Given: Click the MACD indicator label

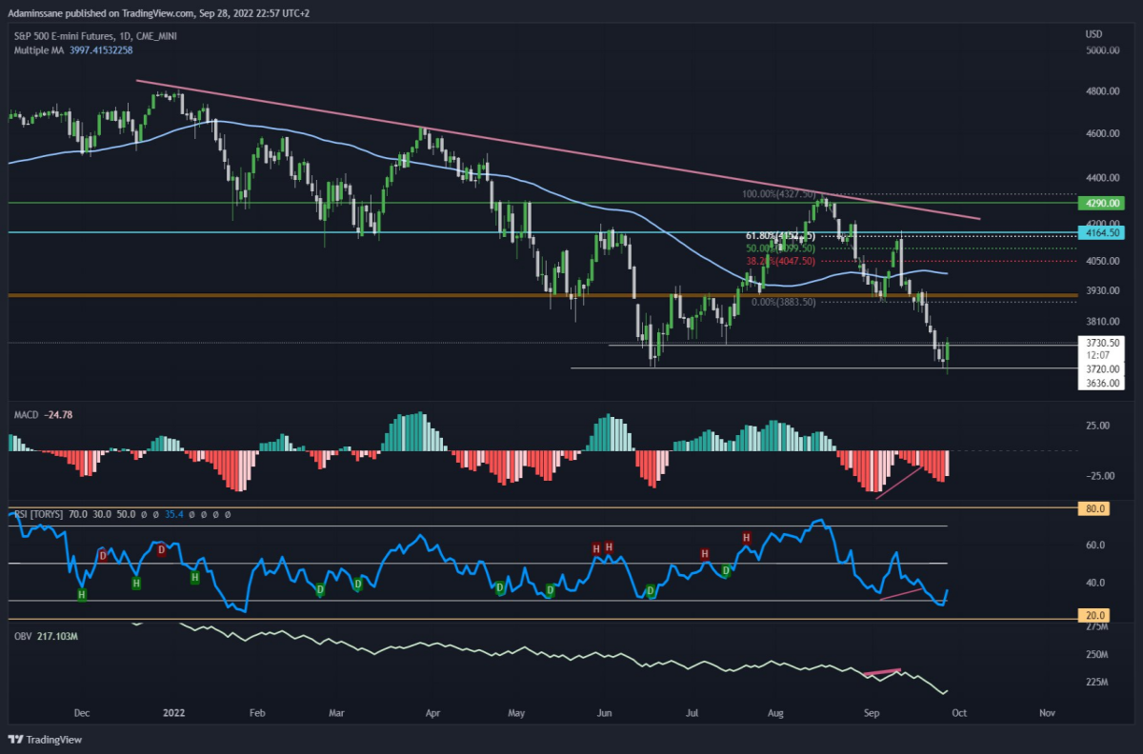Looking at the screenshot, I should (x=26, y=414).
